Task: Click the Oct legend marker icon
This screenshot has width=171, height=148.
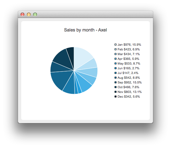Action: (x=115, y=87)
